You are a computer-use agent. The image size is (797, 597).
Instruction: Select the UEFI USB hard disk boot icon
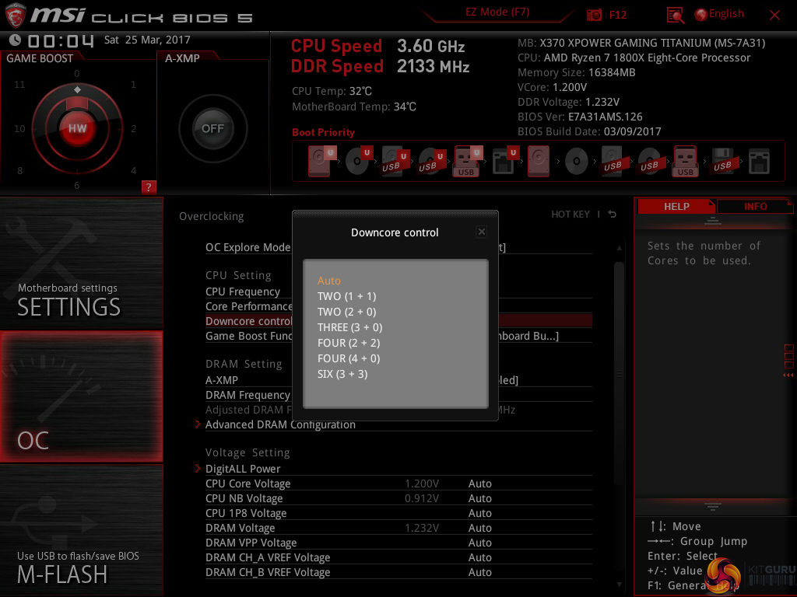coord(395,161)
